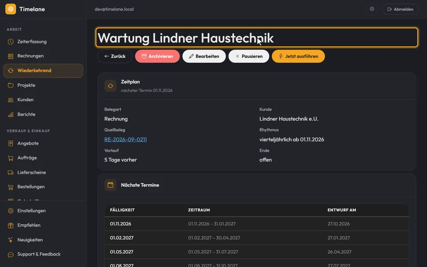Viewport: 427px width, 267px height.
Task: Select the row due 01.02.2027
Action: [257, 238]
